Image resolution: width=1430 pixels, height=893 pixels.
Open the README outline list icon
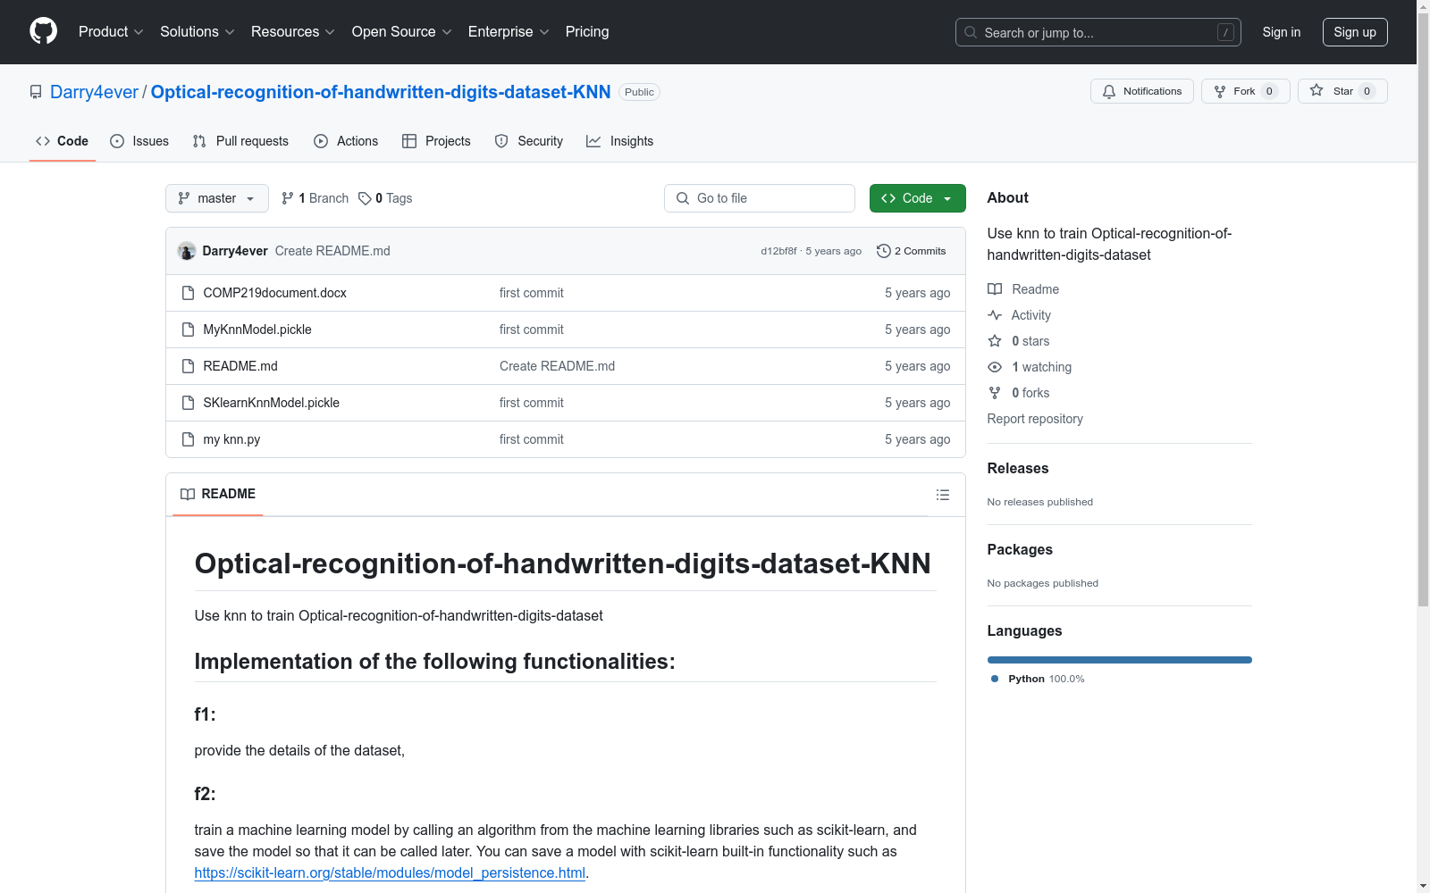tap(943, 495)
